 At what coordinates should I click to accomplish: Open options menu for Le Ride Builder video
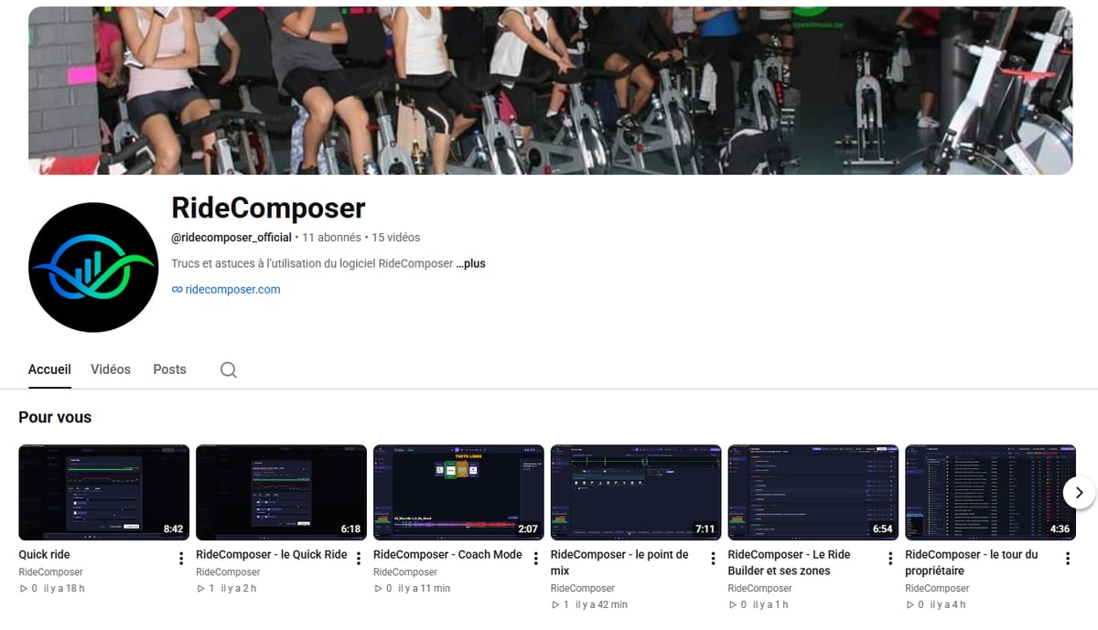coord(890,558)
